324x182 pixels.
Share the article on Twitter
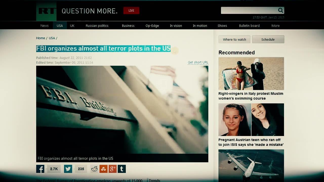coord(68,169)
